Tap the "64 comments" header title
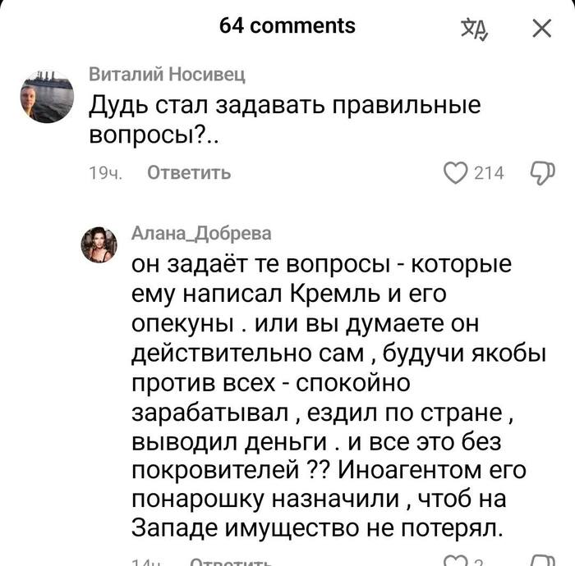 point(287,25)
